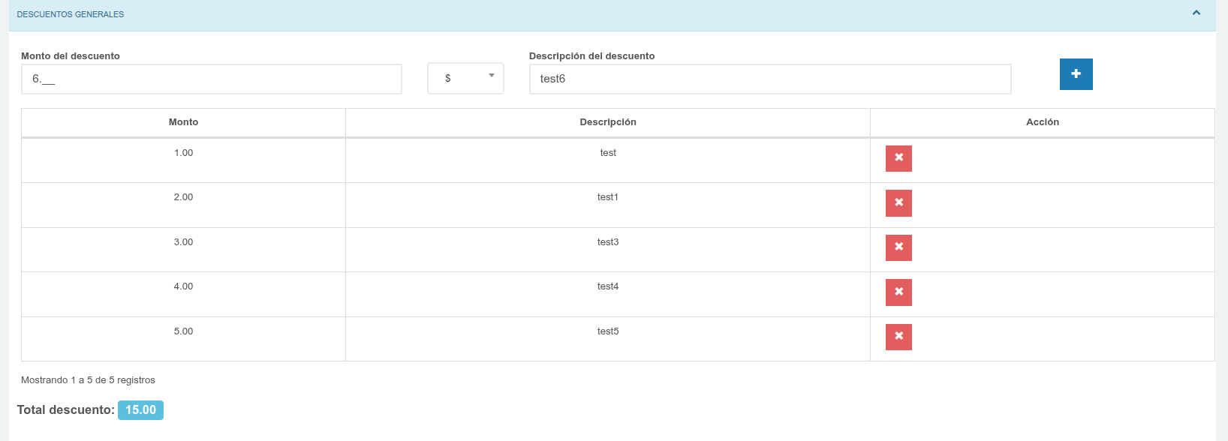
Task: Click the 5.00 amount cell
Action: (x=183, y=331)
